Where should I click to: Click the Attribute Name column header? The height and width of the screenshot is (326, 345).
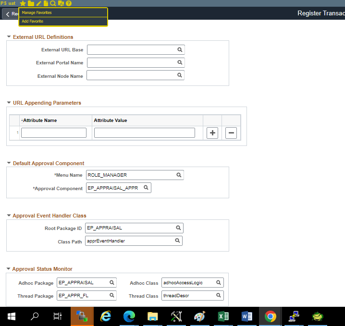coord(40,120)
